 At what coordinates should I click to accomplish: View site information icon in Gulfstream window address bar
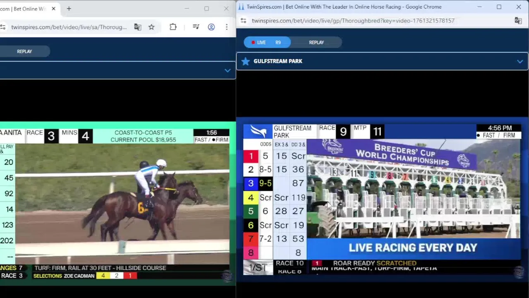[243, 21]
